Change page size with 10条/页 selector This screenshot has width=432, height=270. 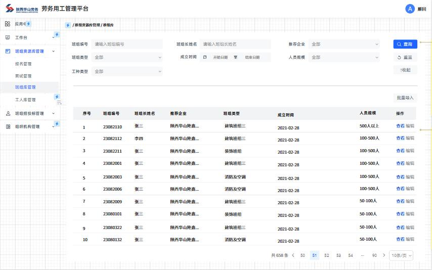pyautogui.click(x=402, y=255)
